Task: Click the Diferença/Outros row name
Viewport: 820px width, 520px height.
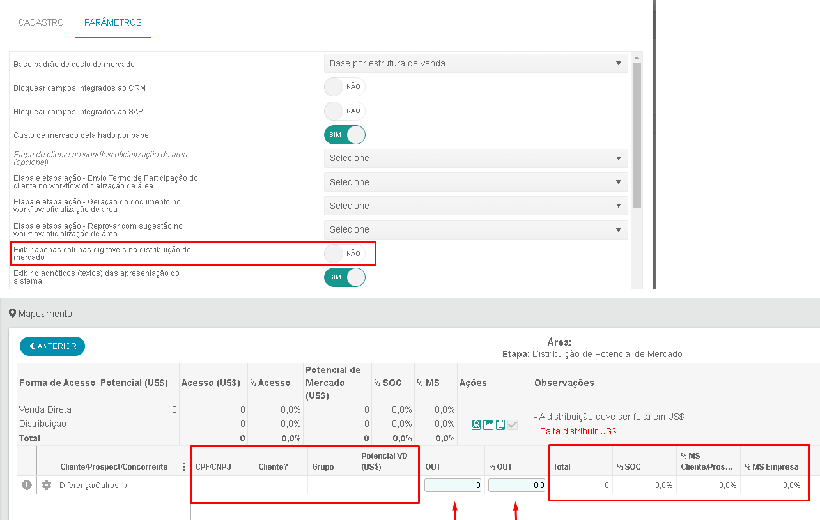Action: (93, 486)
